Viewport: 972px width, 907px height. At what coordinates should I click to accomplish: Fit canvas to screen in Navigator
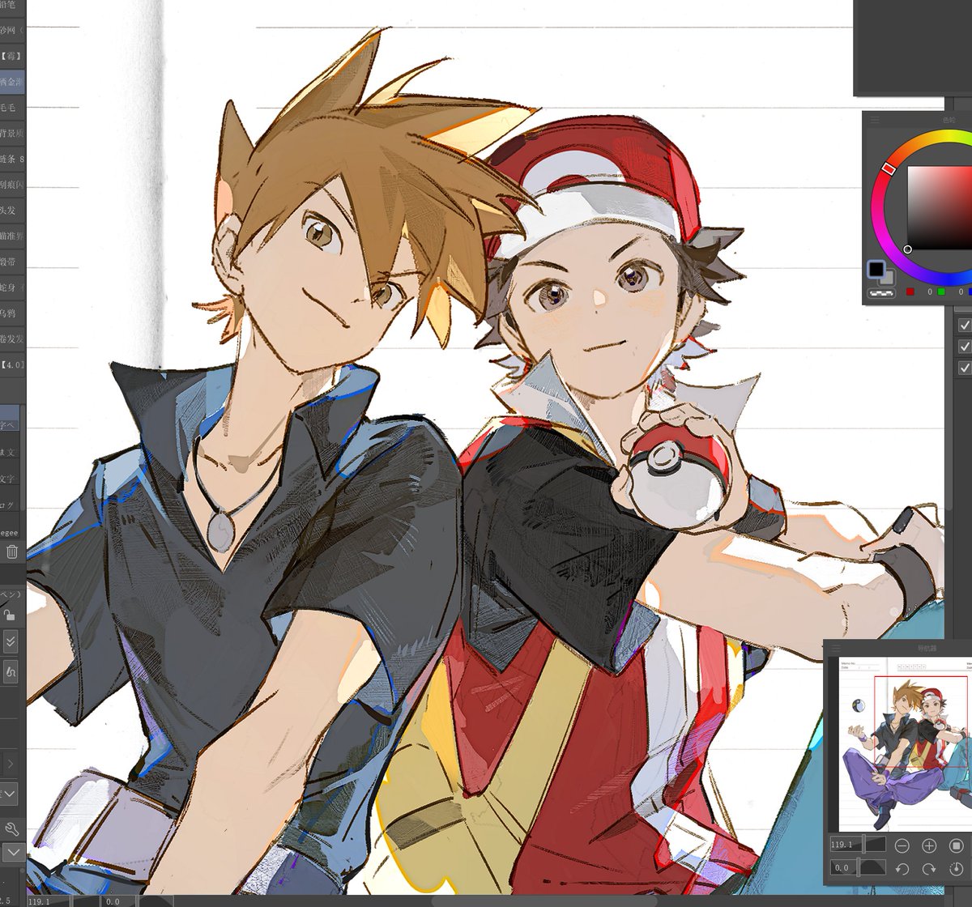coord(956,845)
